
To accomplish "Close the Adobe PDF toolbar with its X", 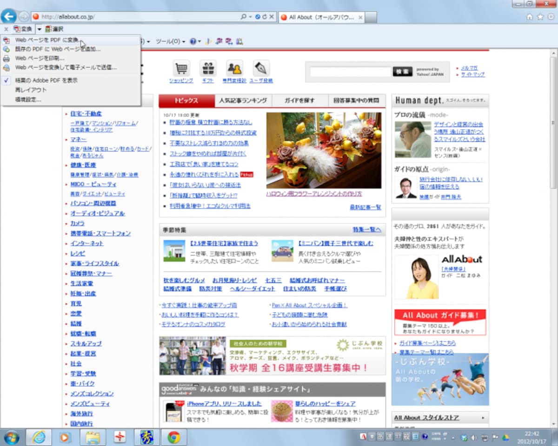I will 6,29.
